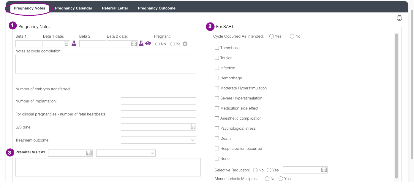The height and width of the screenshot is (188, 414).
Task: Open the Referral Letter tab
Action: click(x=115, y=8)
